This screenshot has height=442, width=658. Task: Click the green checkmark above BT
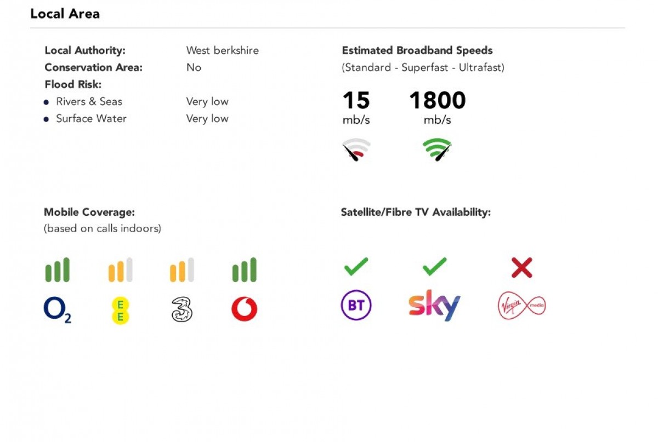click(x=356, y=267)
